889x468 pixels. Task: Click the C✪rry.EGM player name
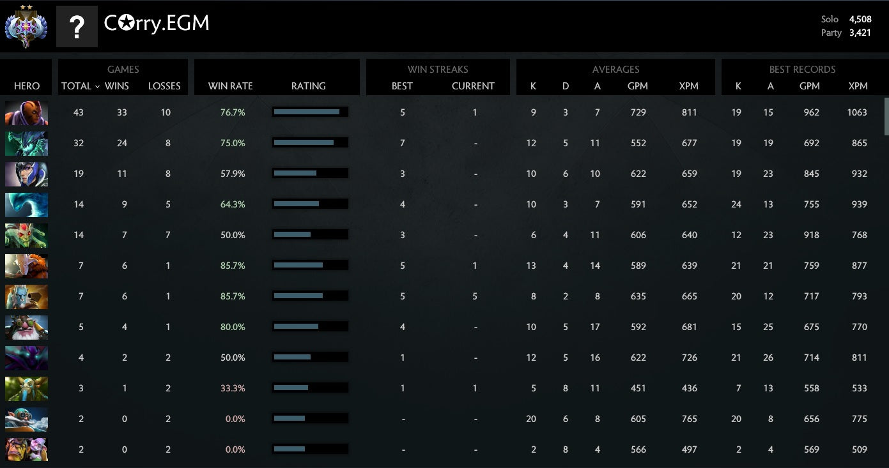point(157,24)
